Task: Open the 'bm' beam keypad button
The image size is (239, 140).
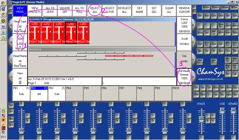Action: pos(235,51)
